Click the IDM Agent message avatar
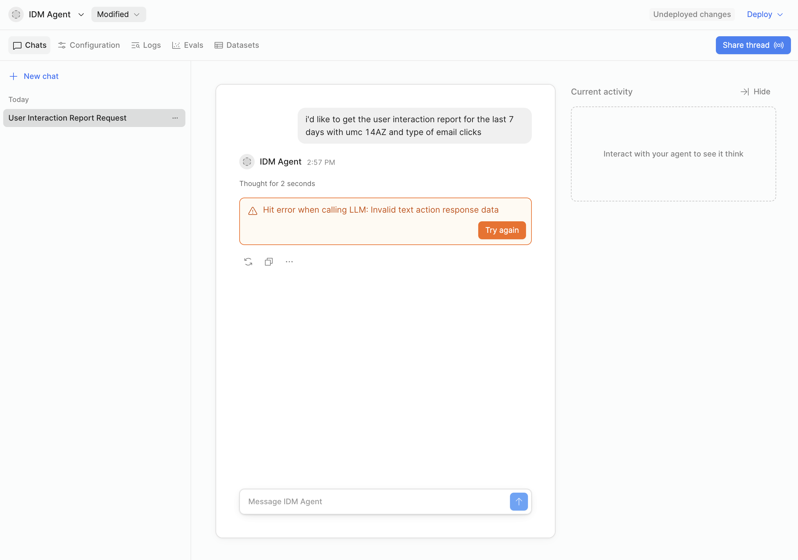 tap(247, 162)
